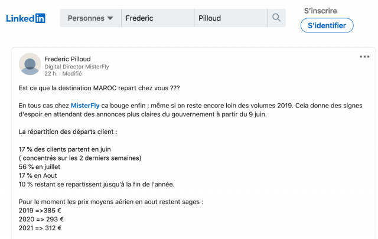Click the '2021 => 312 €' price line
378x239 pixels.
pos(40,228)
